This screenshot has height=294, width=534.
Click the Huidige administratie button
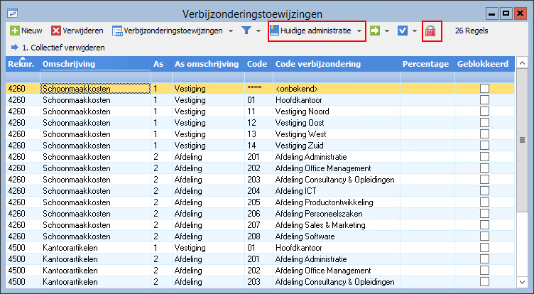point(310,31)
